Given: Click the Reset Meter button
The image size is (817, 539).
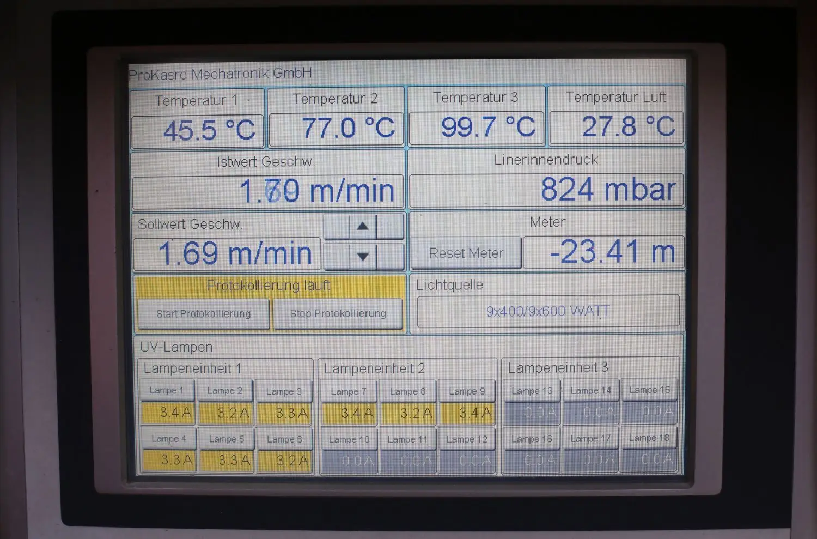Looking at the screenshot, I should click(466, 253).
